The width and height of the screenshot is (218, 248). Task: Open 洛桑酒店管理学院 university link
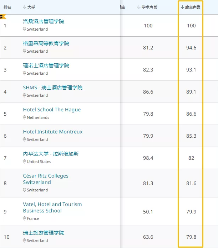click(x=44, y=21)
